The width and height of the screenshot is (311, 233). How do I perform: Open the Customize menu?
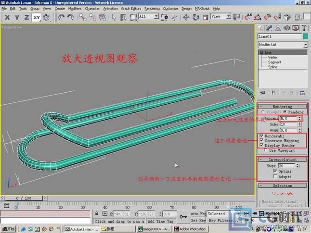(170, 9)
